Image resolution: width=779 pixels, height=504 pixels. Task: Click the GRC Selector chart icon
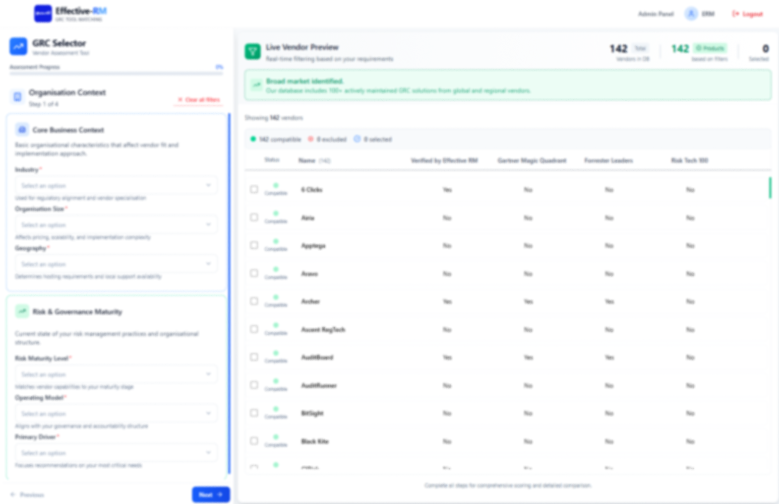tap(18, 46)
